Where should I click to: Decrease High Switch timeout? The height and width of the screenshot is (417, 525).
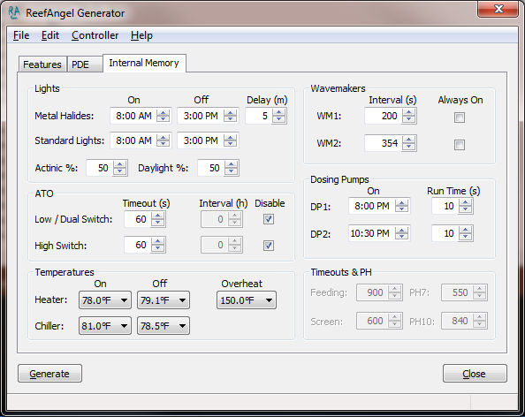(157, 249)
